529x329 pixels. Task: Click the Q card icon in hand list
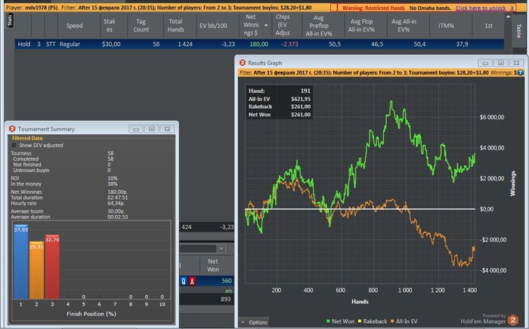click(x=184, y=281)
